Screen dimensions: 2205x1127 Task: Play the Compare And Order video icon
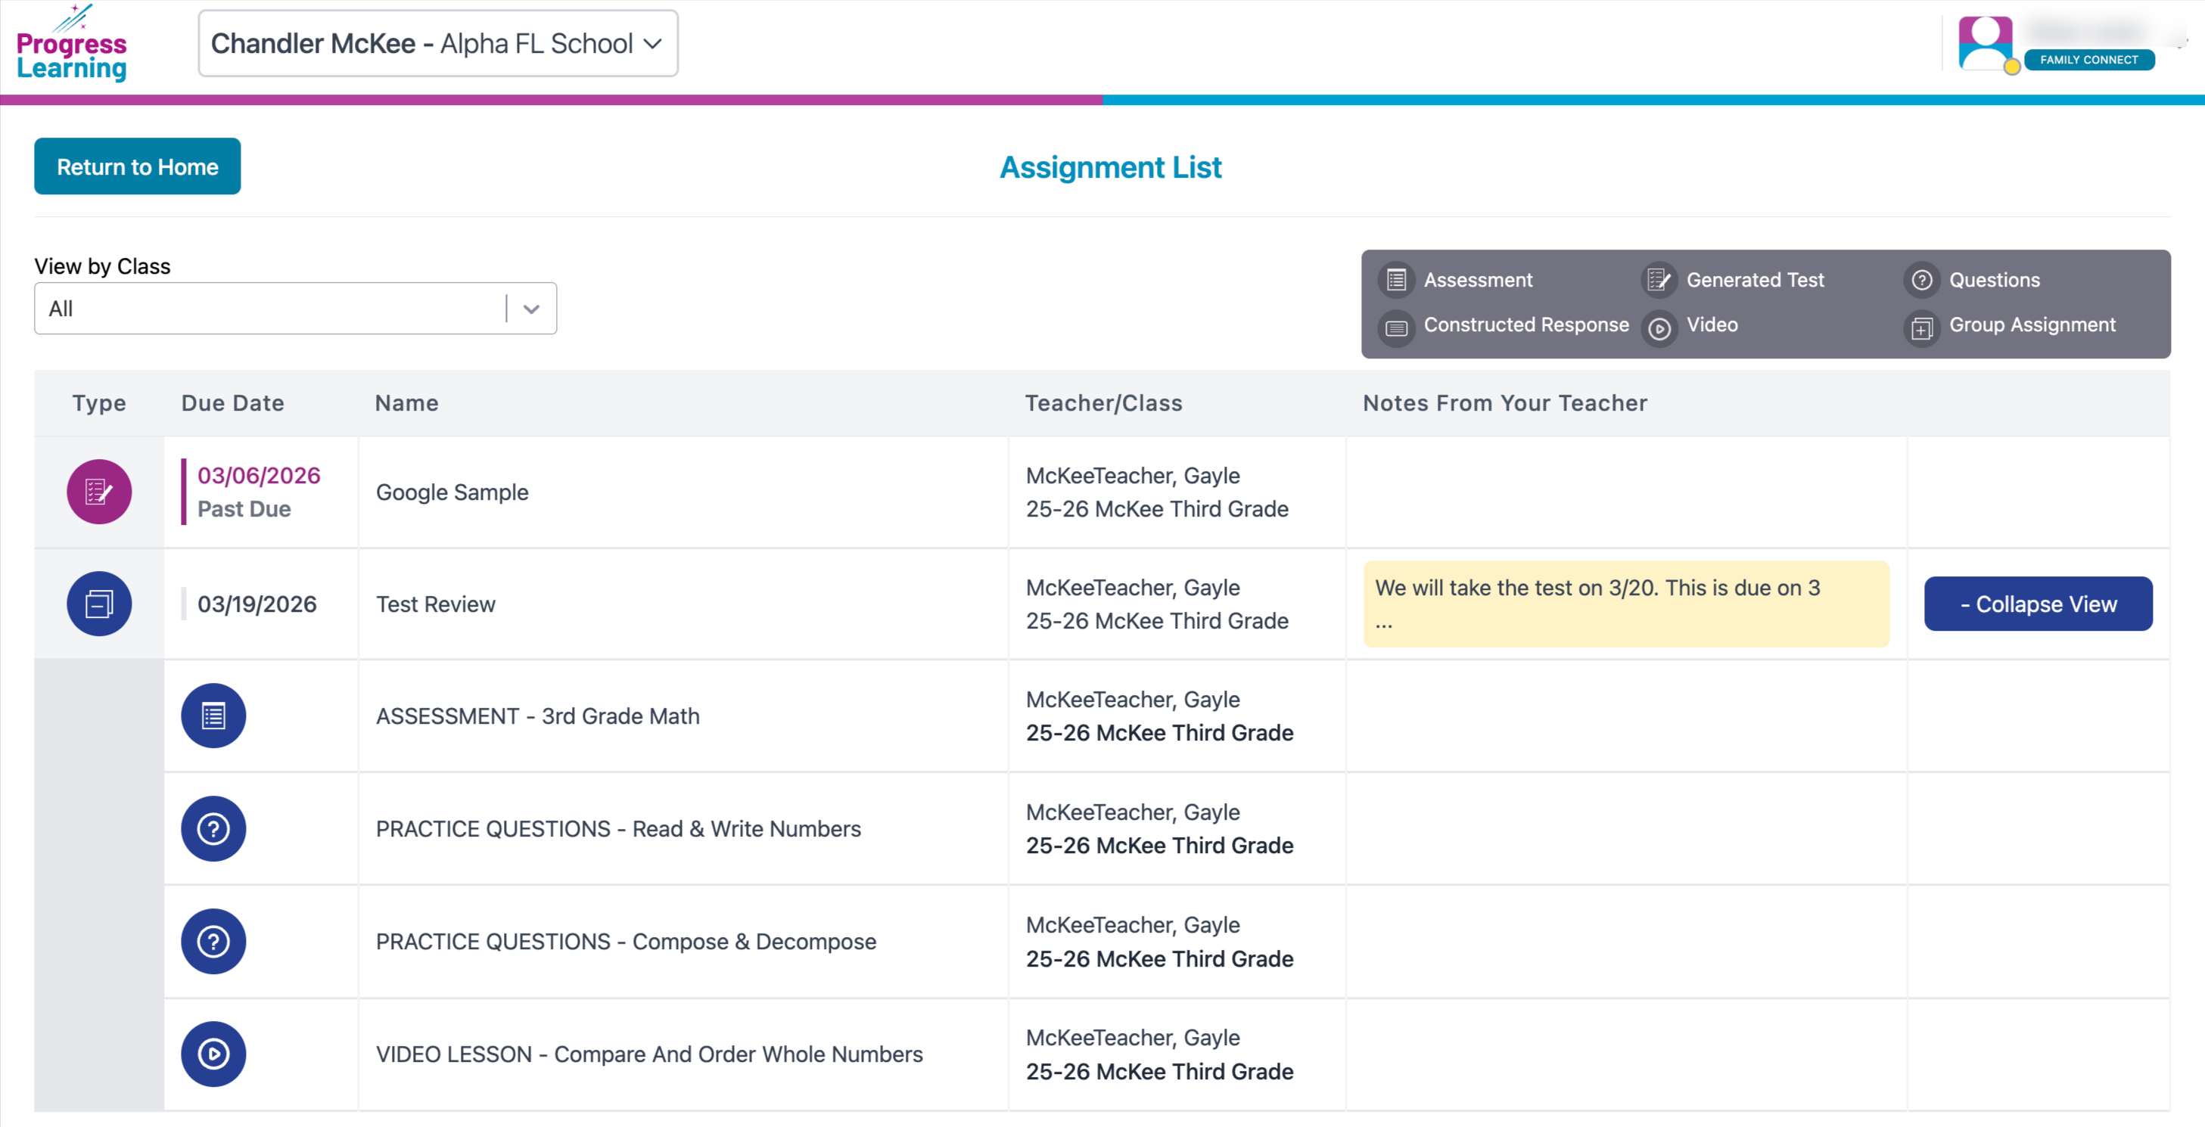(x=213, y=1054)
